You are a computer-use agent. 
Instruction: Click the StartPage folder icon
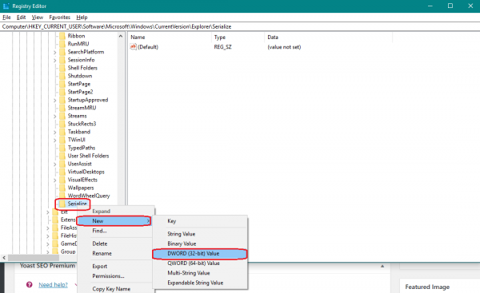pyautogui.click(x=62, y=84)
